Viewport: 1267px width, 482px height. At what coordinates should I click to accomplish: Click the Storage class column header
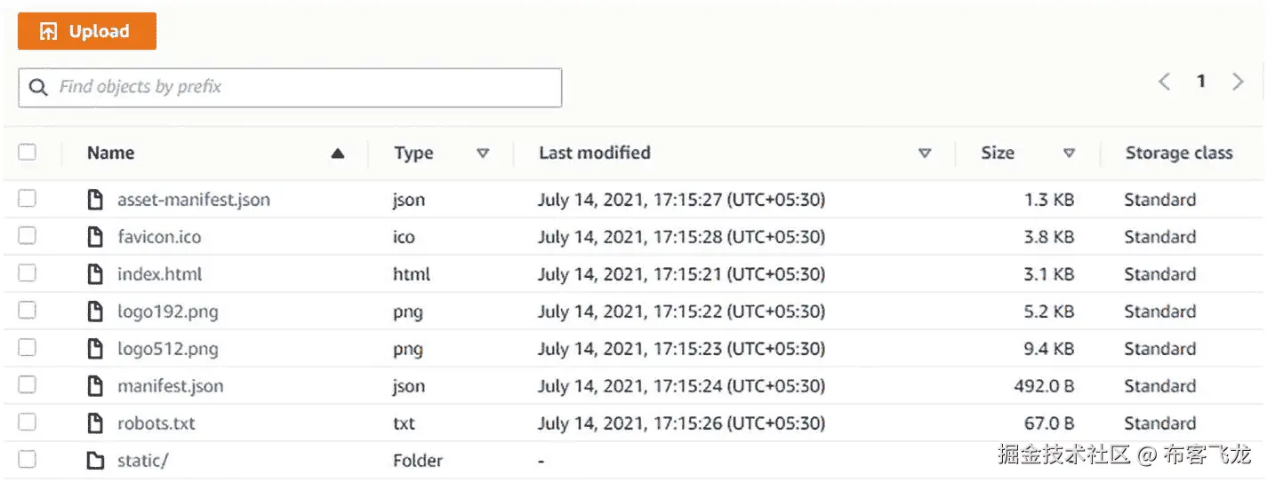[1178, 153]
